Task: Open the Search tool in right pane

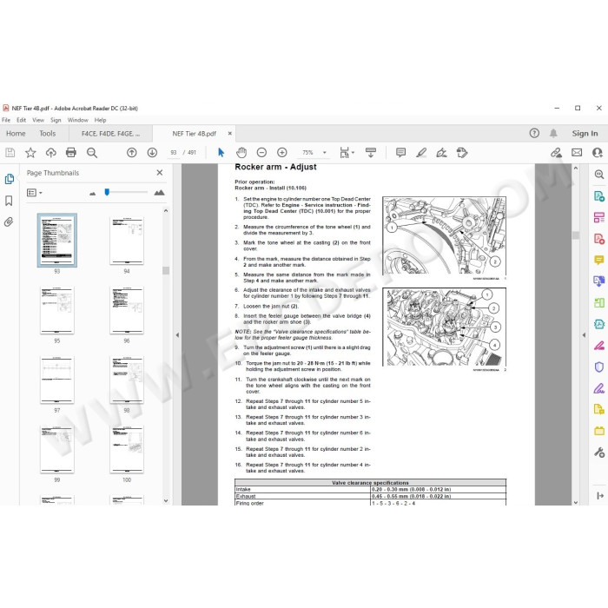Action: [598, 175]
